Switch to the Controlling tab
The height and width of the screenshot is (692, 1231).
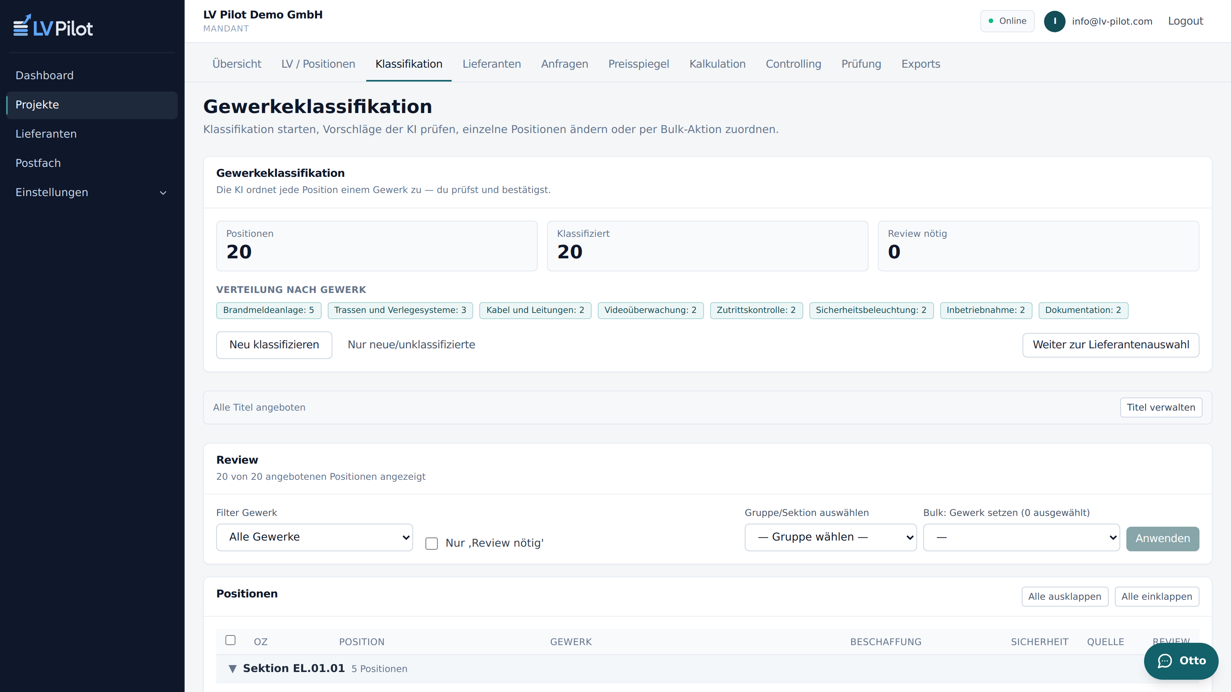pos(793,64)
